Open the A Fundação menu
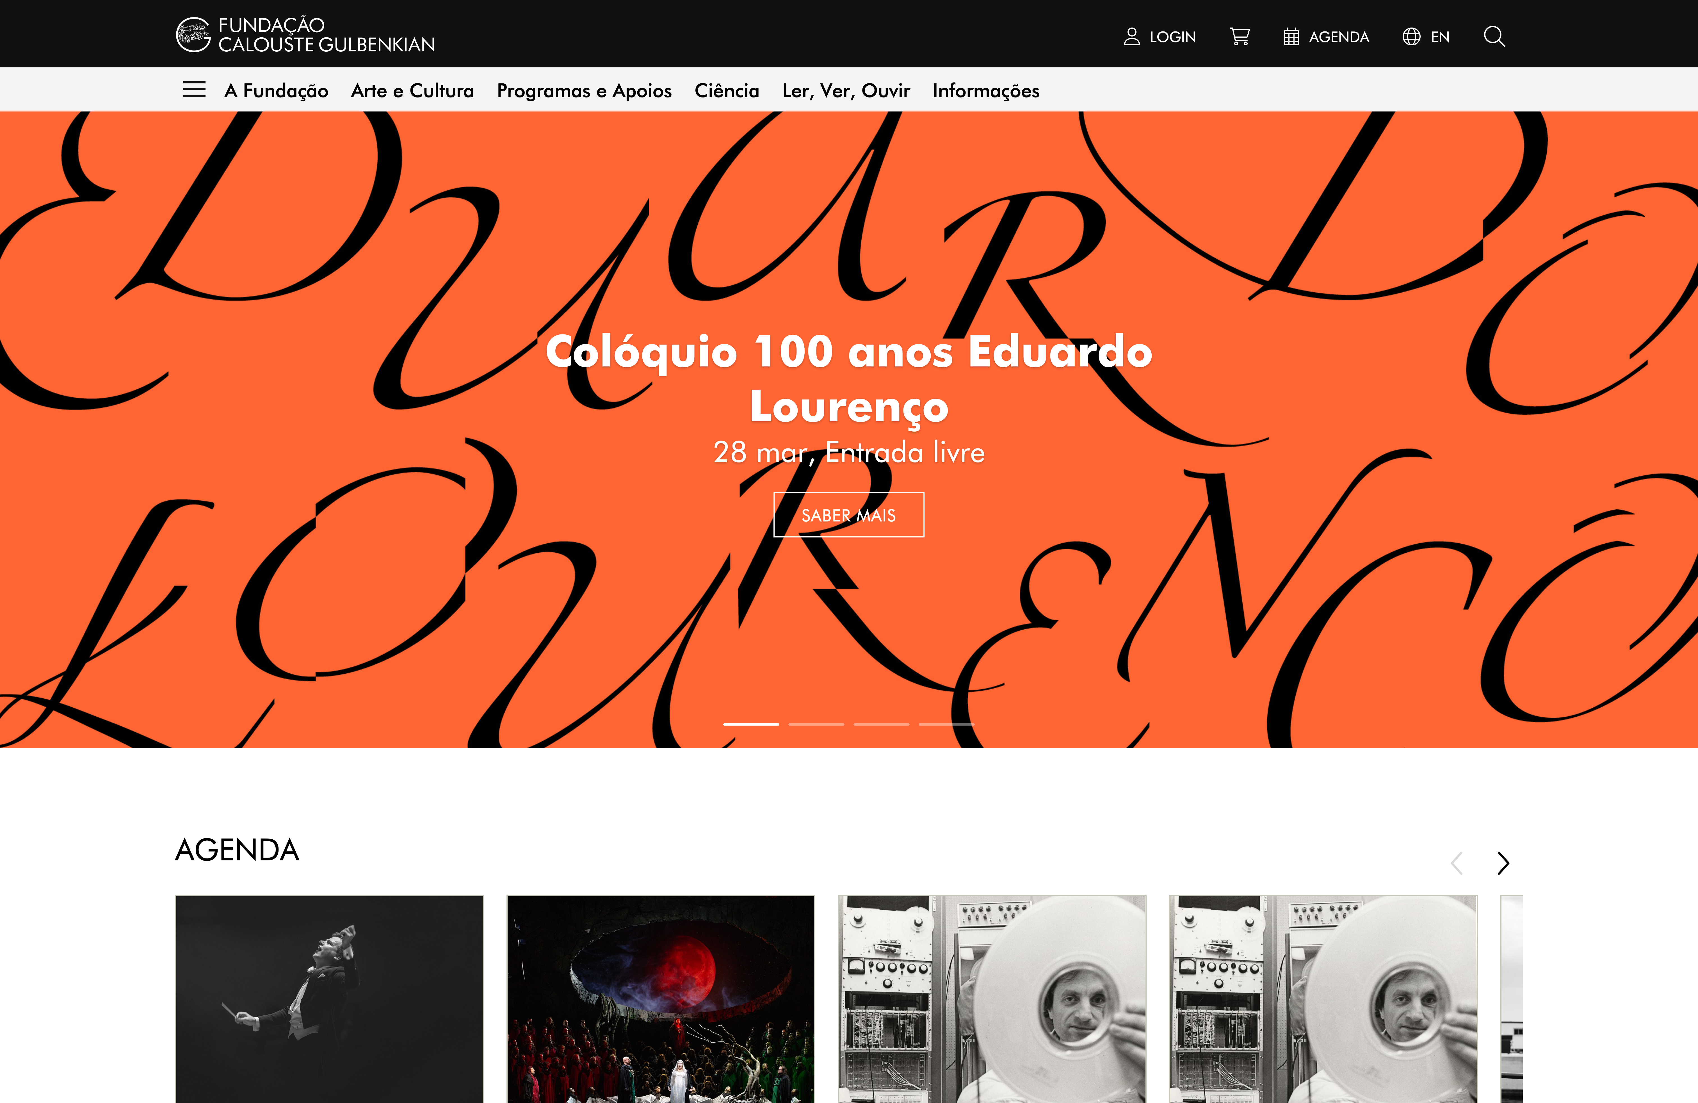1698x1103 pixels. coord(276,91)
